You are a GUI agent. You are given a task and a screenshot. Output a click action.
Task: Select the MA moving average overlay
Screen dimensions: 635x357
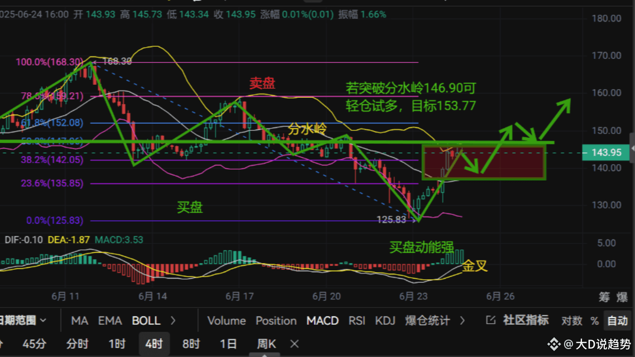click(x=79, y=321)
